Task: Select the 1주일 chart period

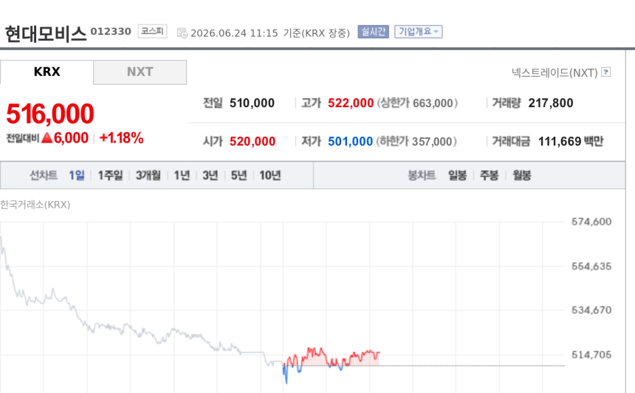Action: click(110, 175)
